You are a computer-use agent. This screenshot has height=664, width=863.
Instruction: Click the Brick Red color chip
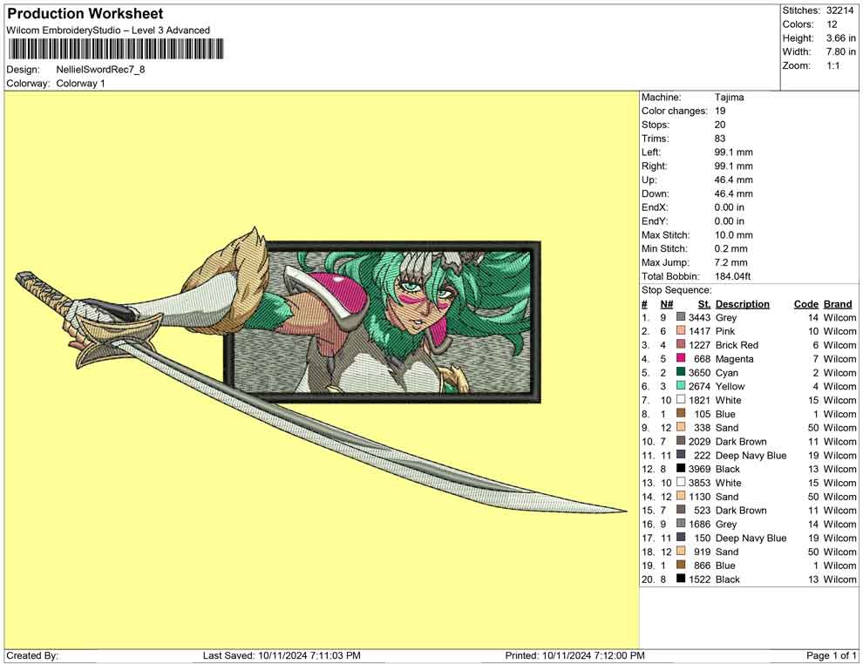[681, 345]
